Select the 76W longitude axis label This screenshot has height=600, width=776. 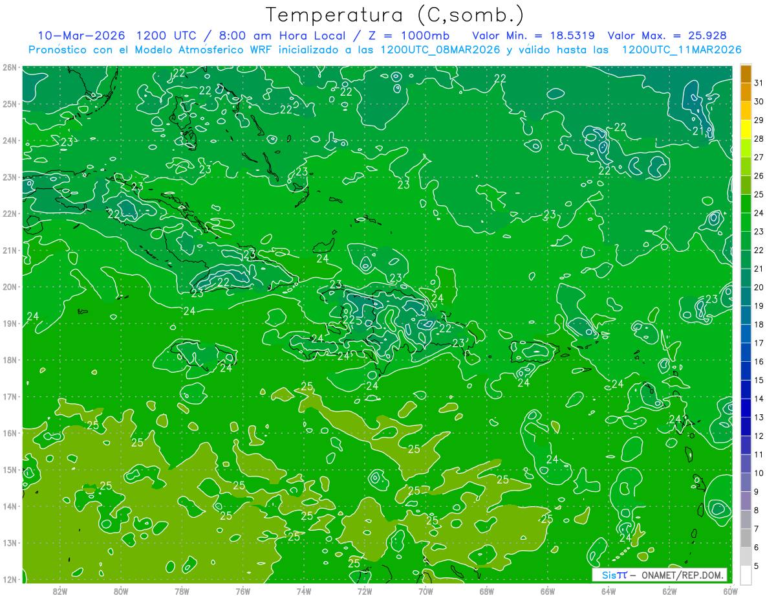tap(243, 590)
